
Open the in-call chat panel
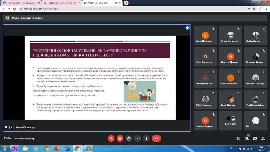pyautogui.click(x=255, y=139)
